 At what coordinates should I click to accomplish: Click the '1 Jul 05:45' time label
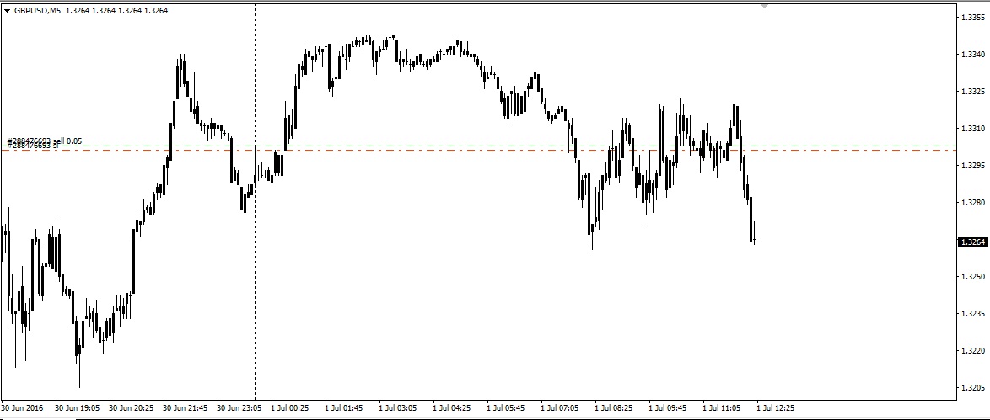(x=506, y=408)
